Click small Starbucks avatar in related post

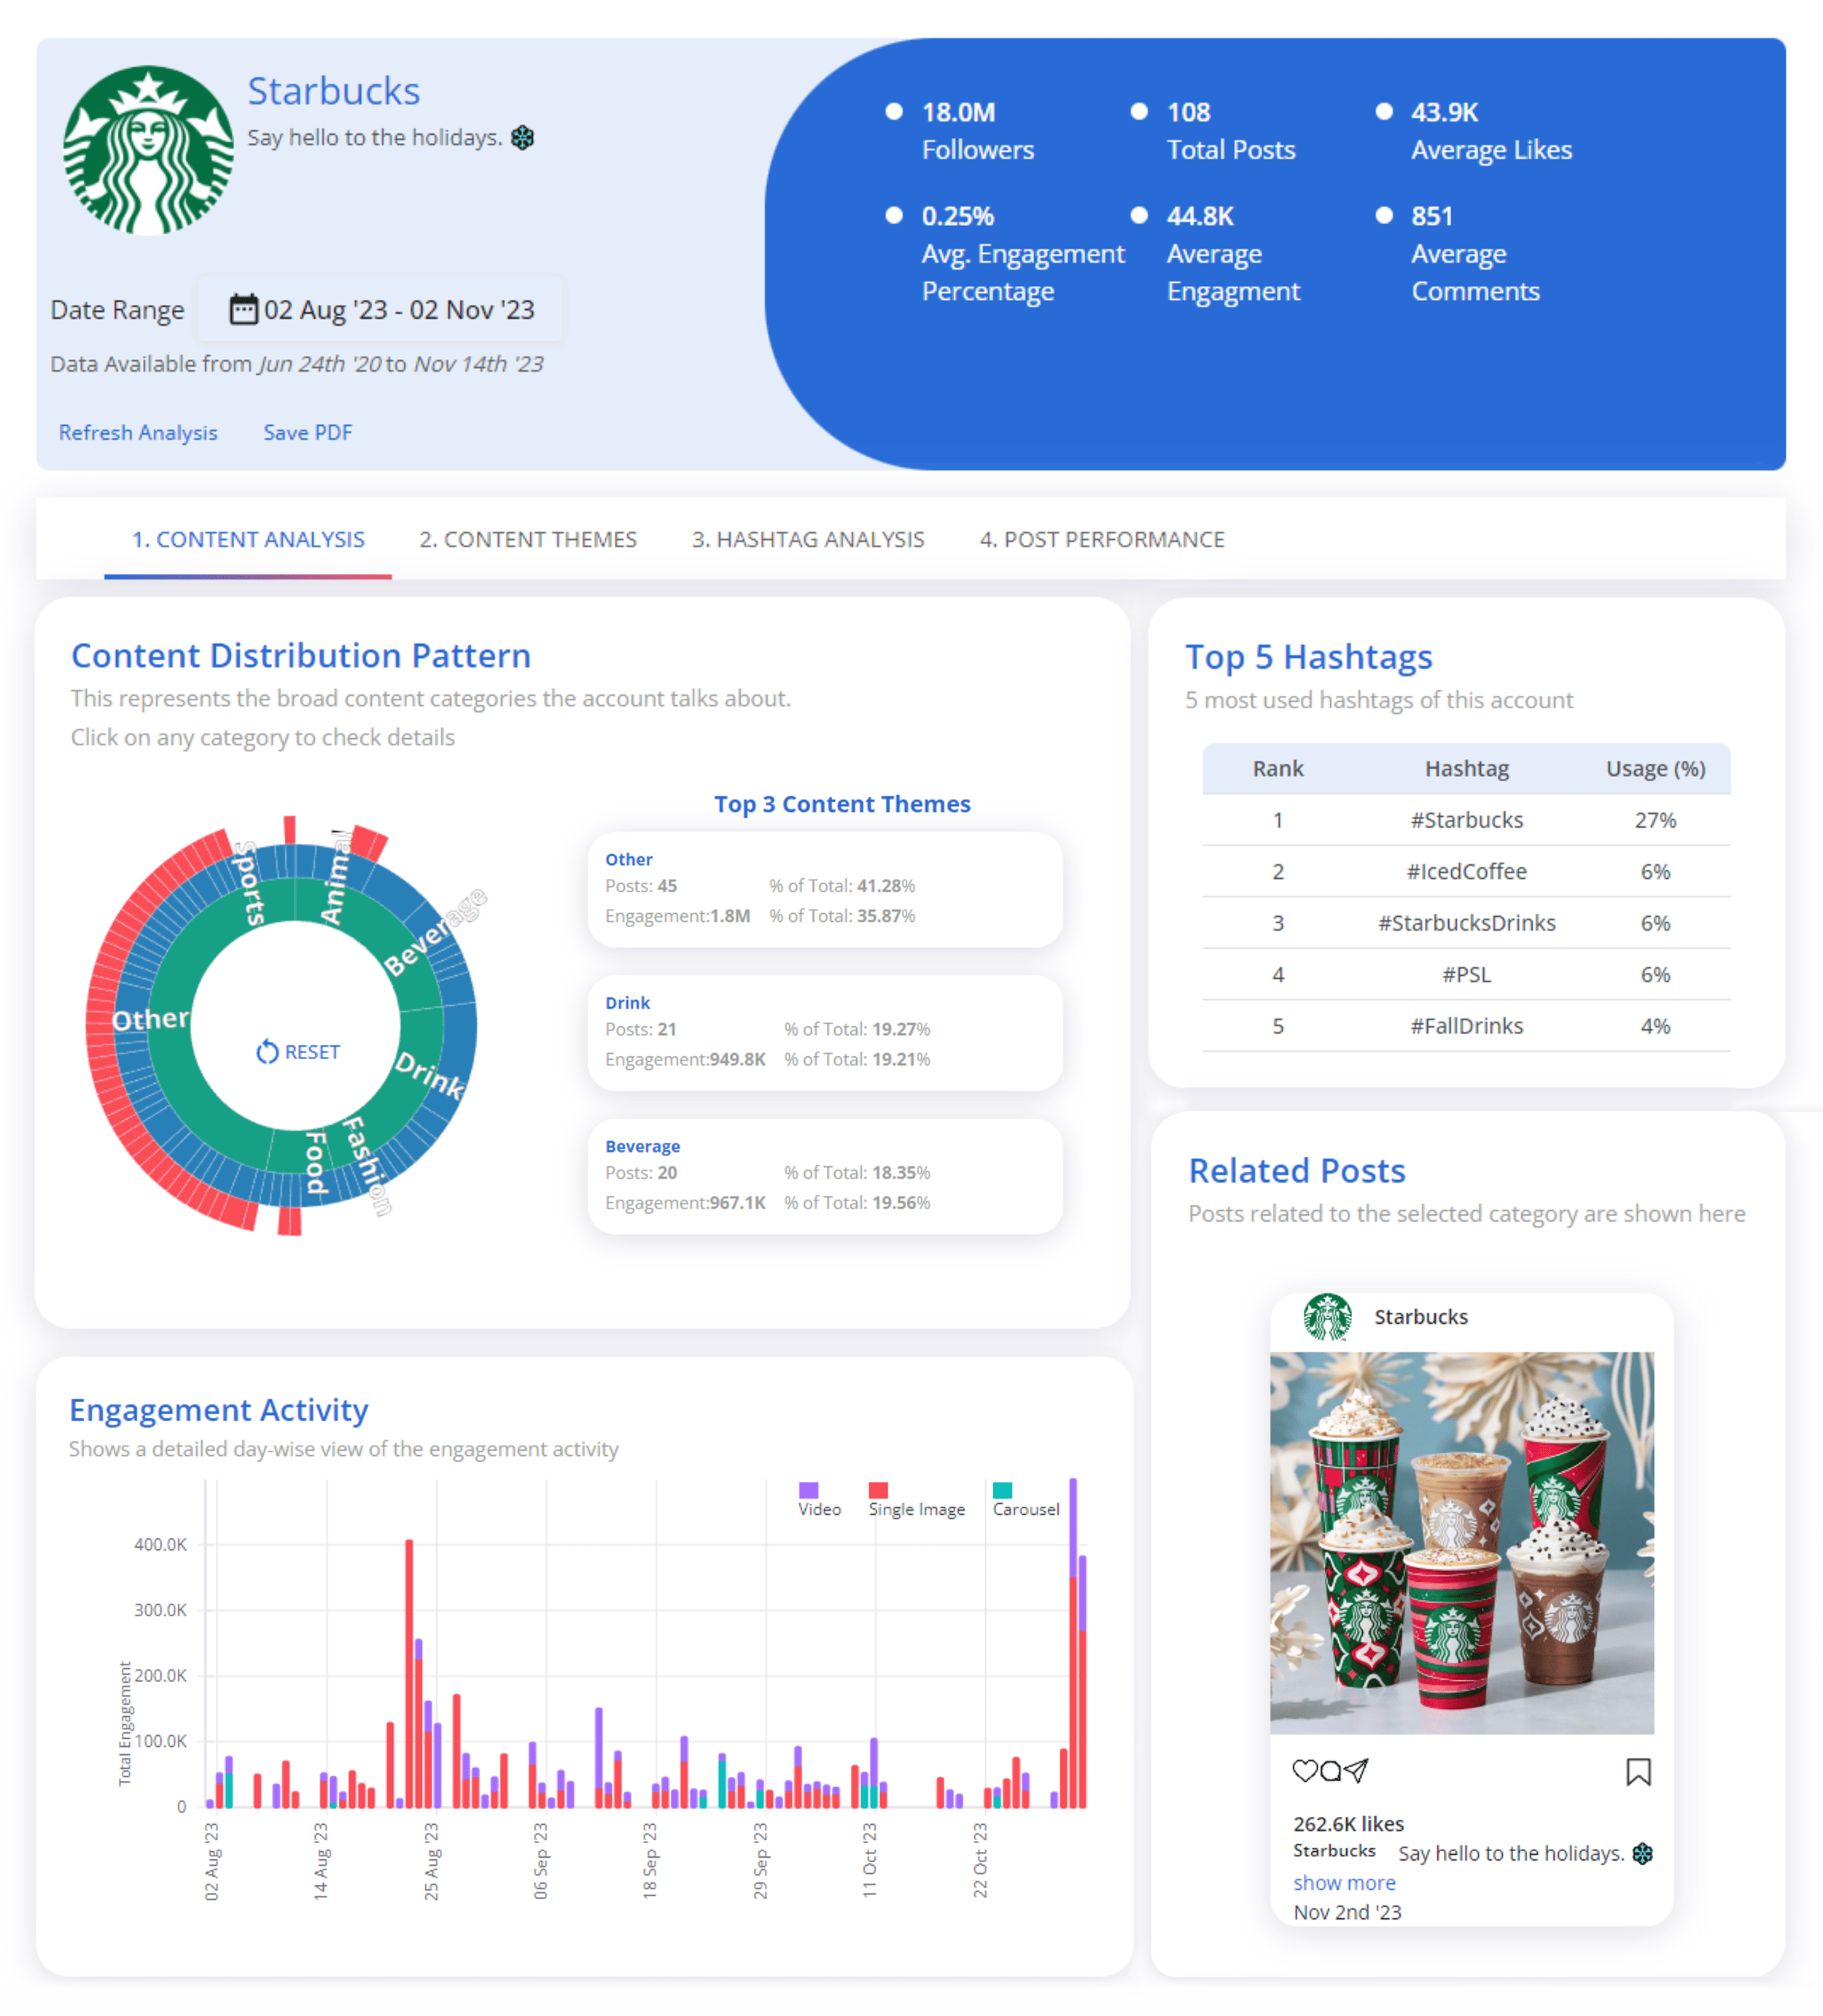click(x=1327, y=1316)
